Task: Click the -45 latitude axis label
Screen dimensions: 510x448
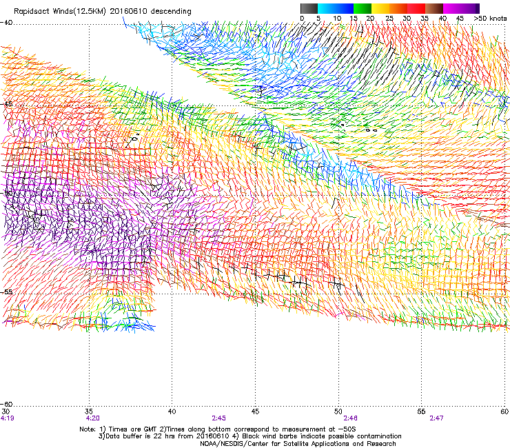Action: [6, 104]
